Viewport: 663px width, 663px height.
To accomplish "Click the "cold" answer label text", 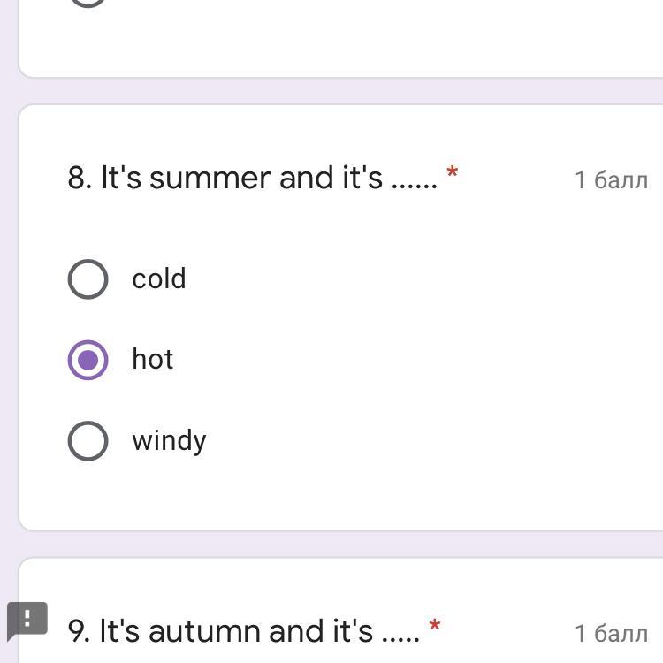I will pos(159,278).
